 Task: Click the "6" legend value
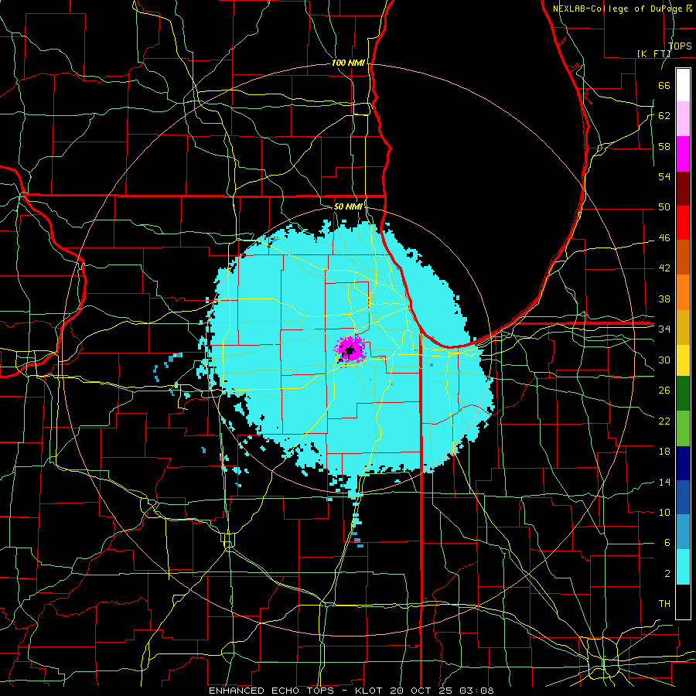(667, 543)
